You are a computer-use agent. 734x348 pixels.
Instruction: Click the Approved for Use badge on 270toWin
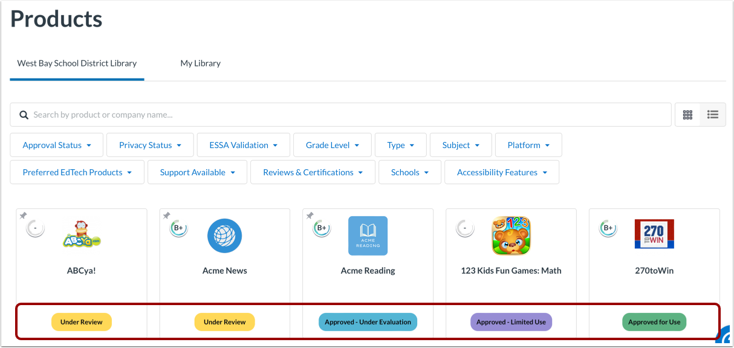pos(654,322)
